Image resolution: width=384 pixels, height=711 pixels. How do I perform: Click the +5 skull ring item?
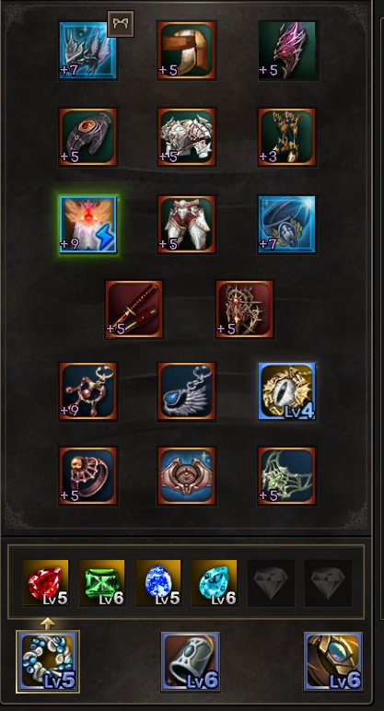coord(88,476)
